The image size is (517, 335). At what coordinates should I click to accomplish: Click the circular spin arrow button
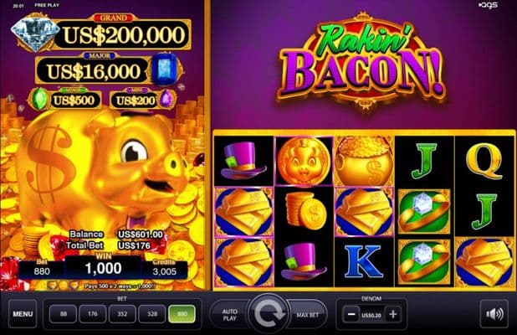pos(269,313)
